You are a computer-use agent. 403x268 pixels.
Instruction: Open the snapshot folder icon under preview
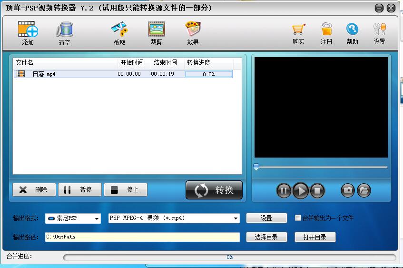pos(364,190)
